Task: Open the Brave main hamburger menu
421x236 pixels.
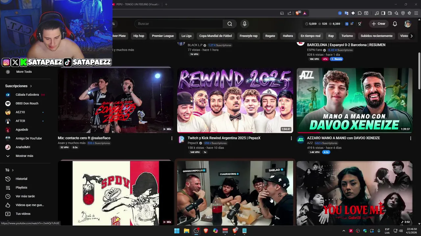Action: (x=416, y=13)
